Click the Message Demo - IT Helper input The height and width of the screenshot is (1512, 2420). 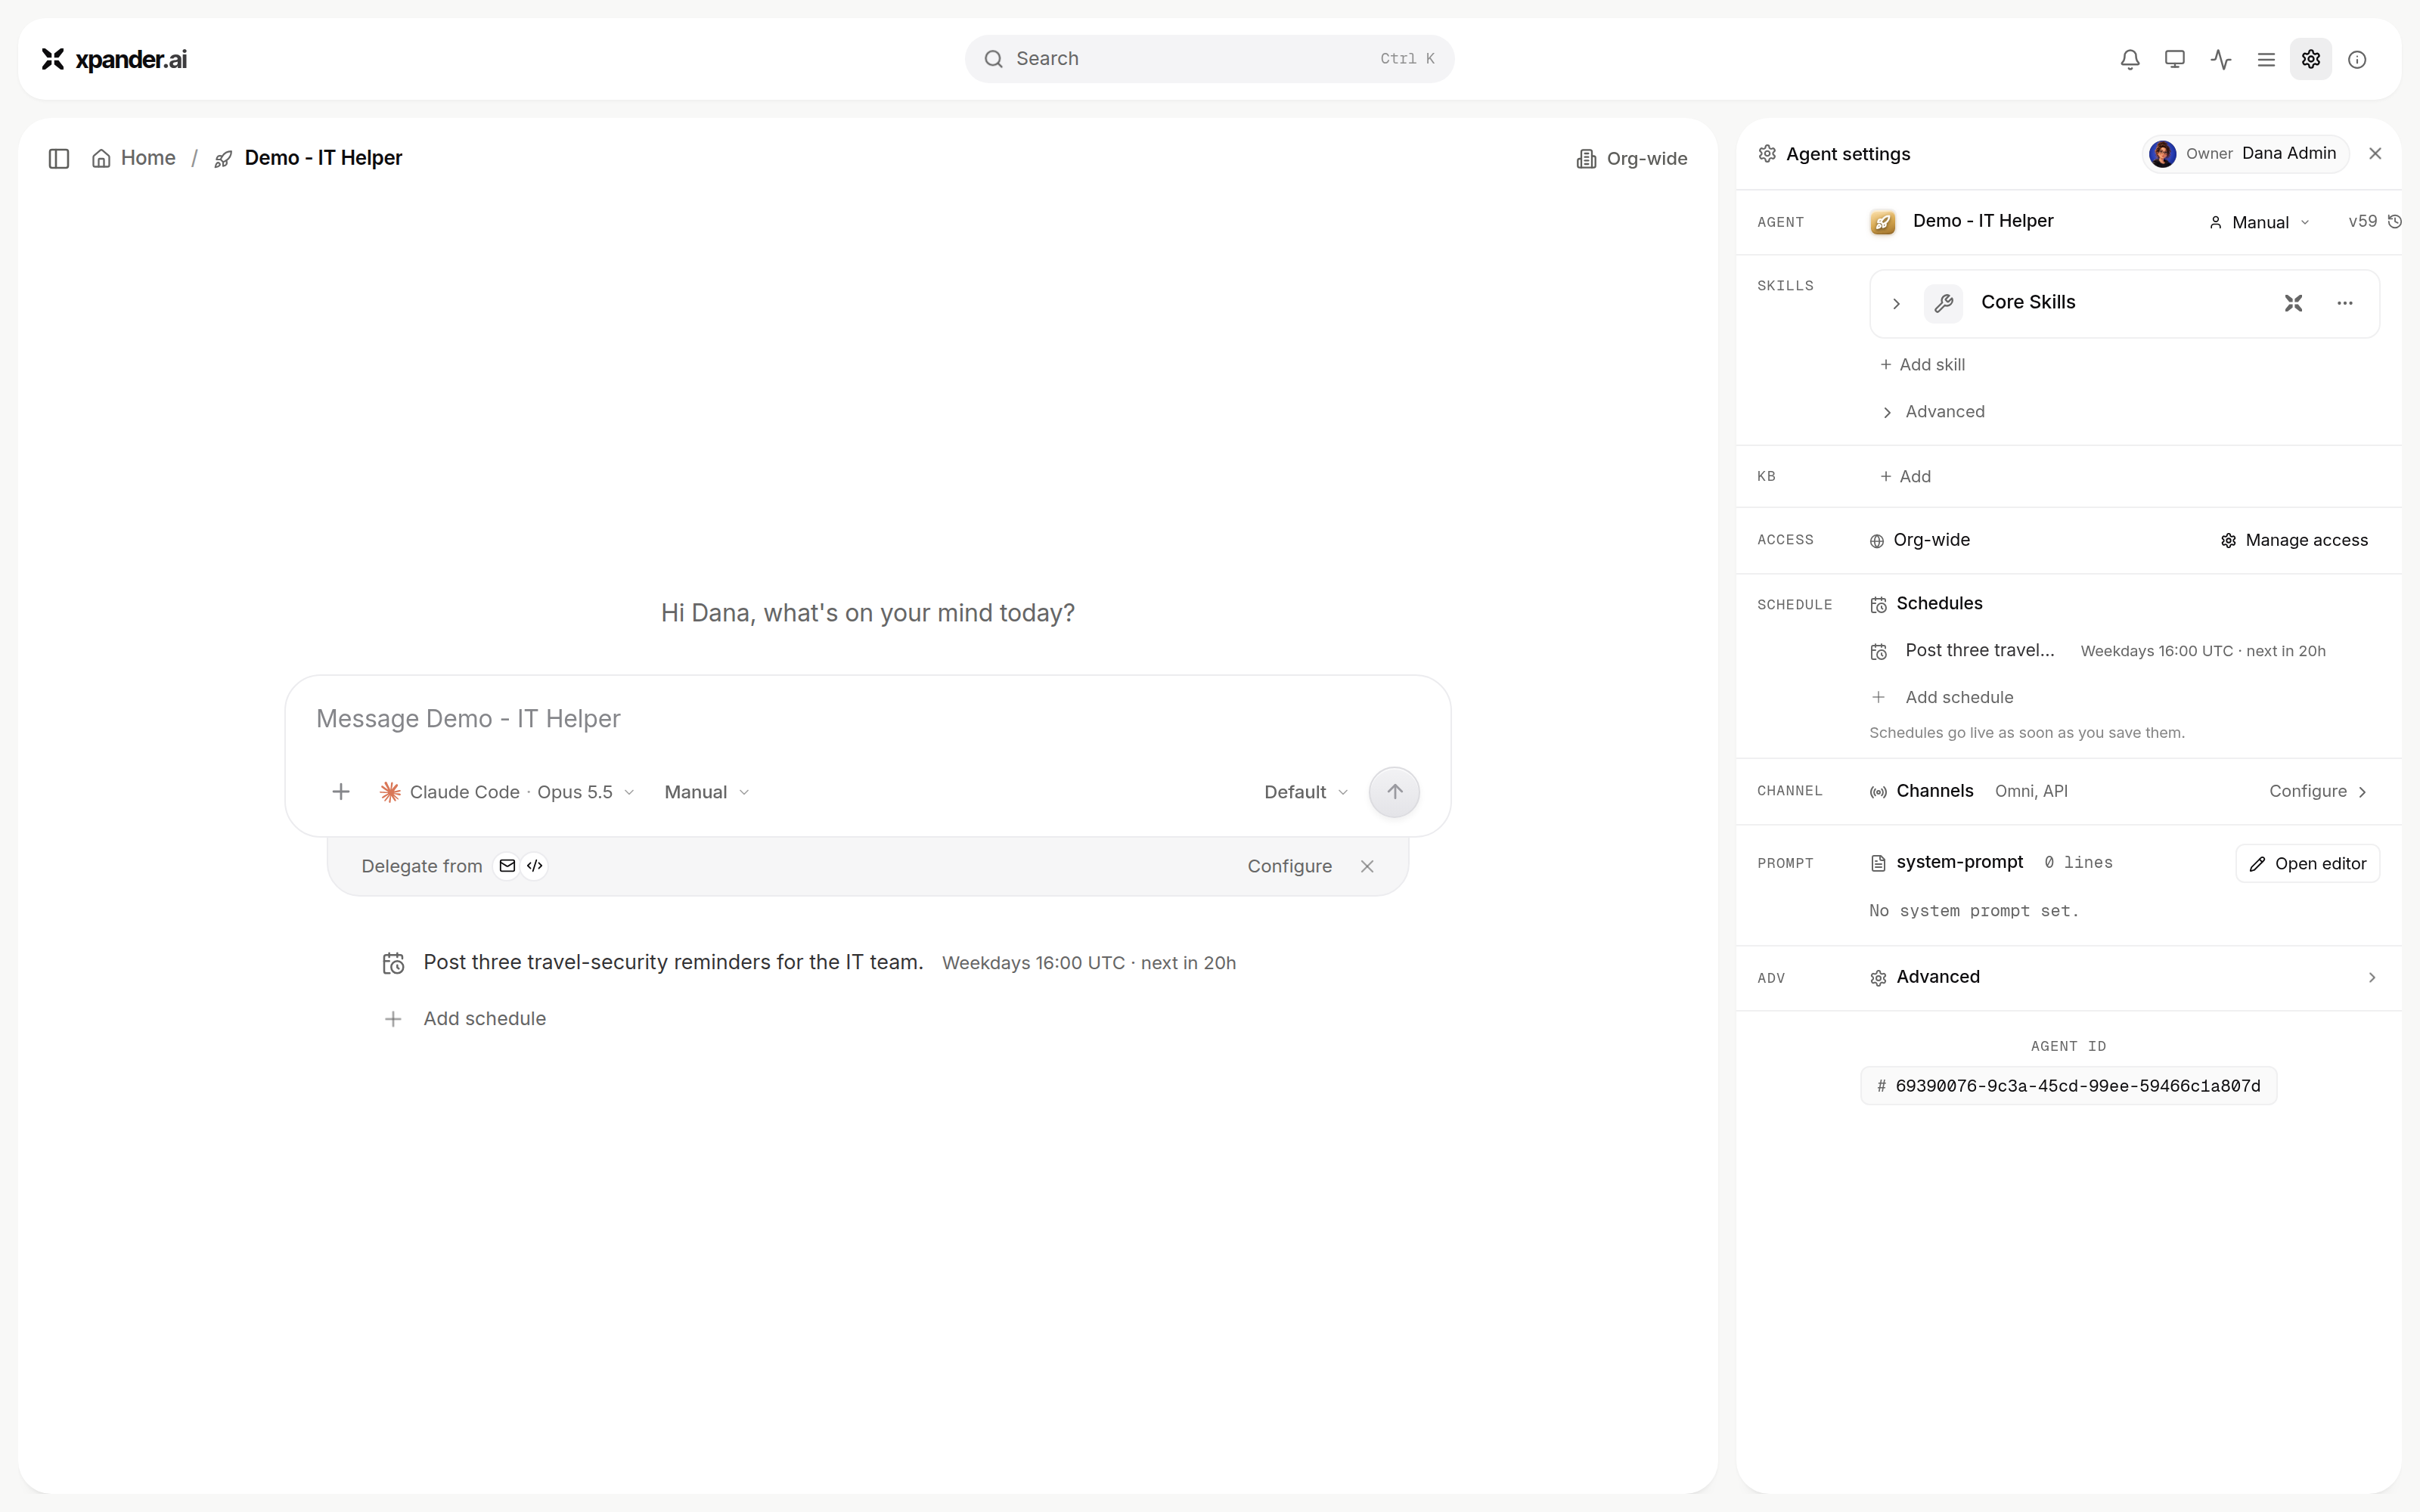[x=867, y=719]
